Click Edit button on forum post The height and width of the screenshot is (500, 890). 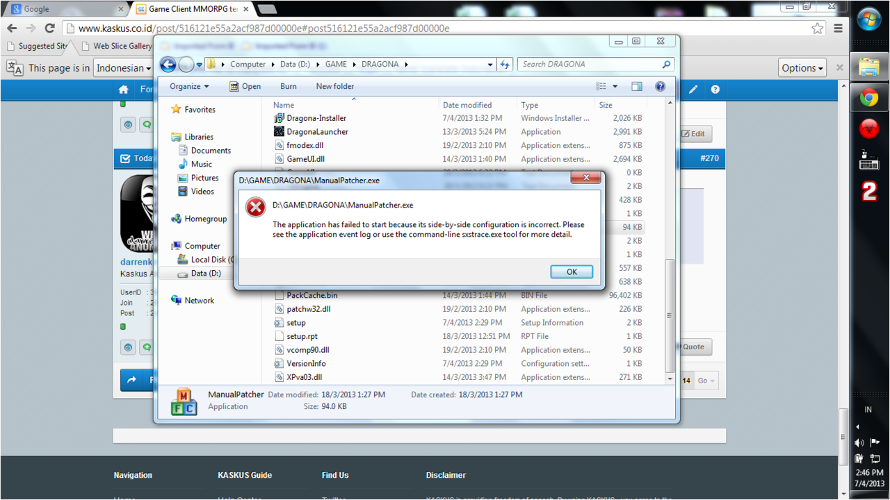693,134
